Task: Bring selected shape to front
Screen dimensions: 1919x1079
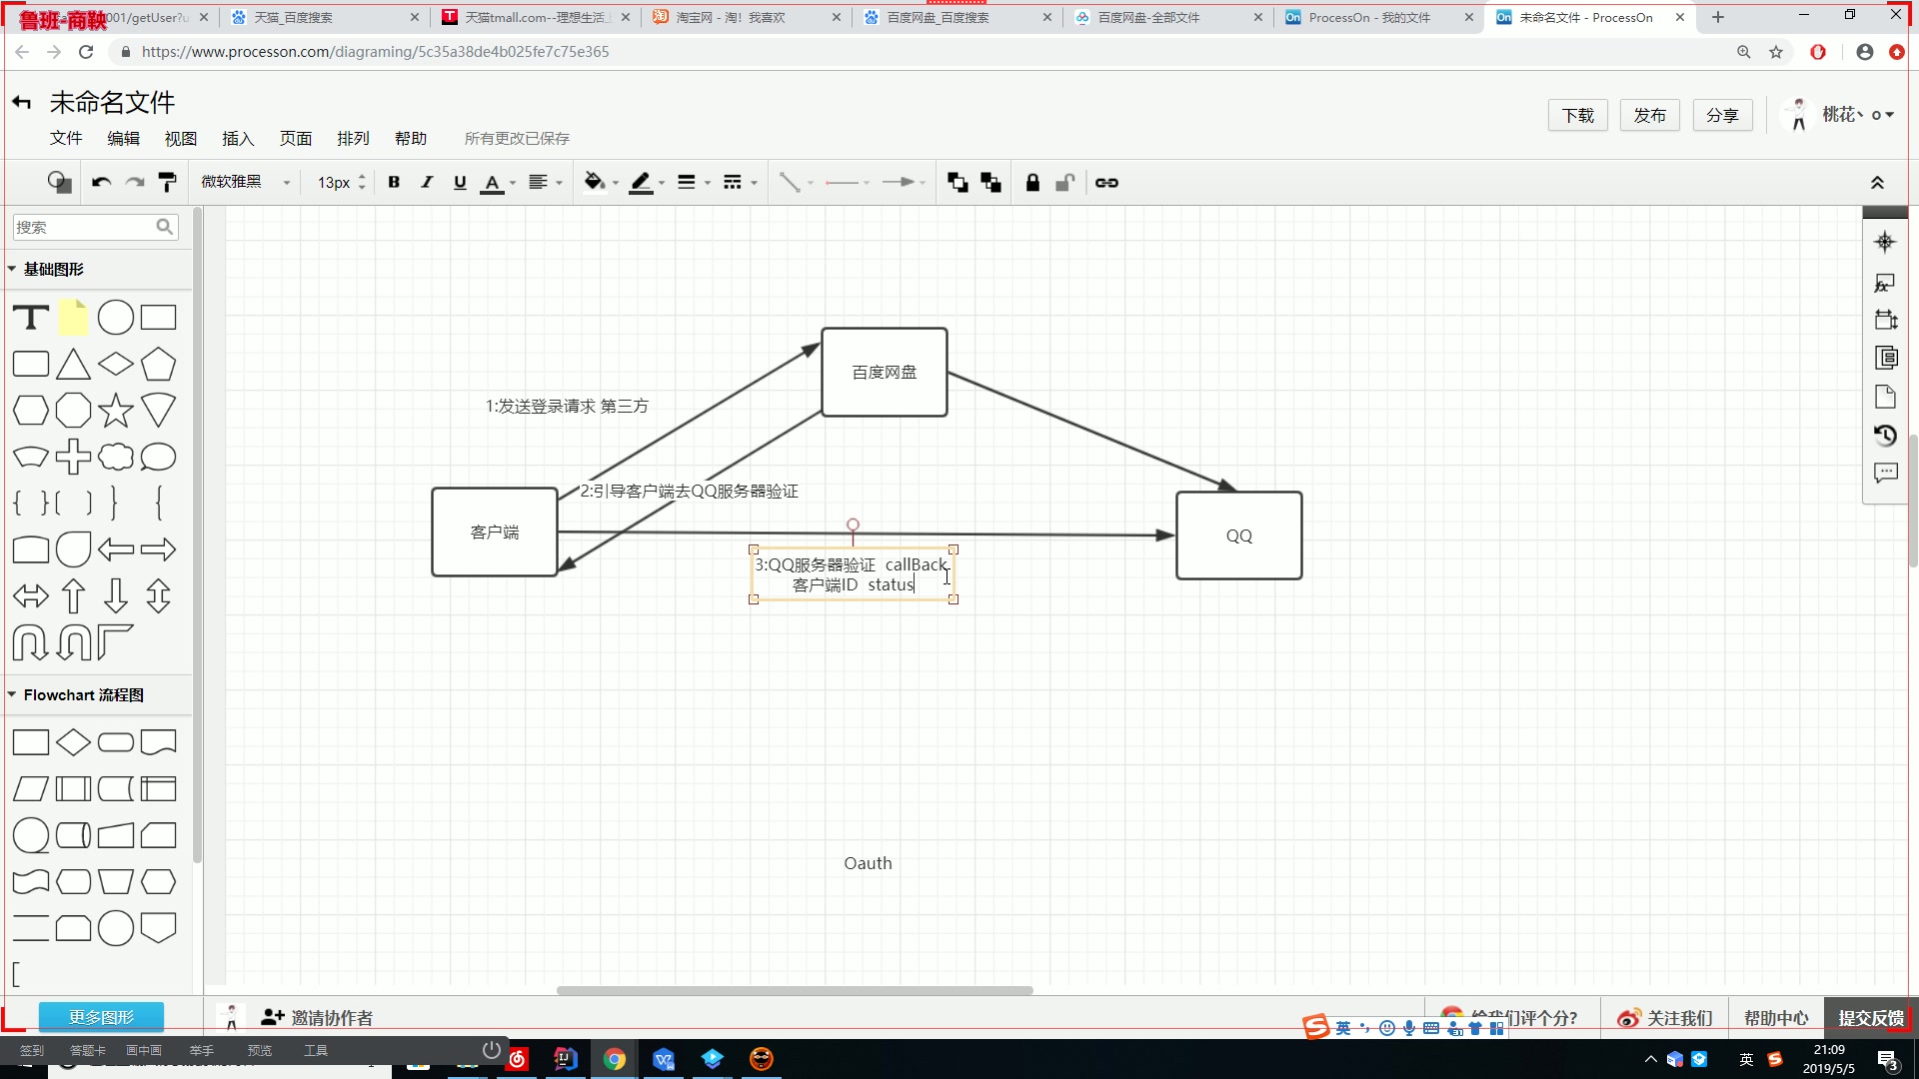Action: click(958, 182)
